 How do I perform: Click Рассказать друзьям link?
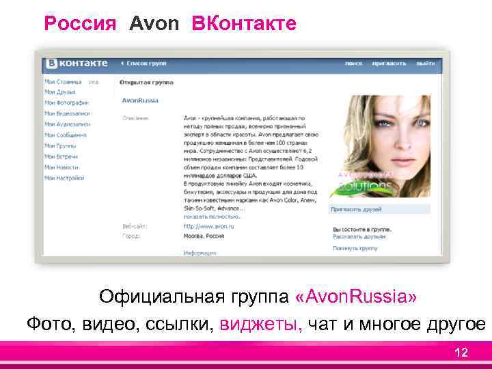pyautogui.click(x=359, y=236)
